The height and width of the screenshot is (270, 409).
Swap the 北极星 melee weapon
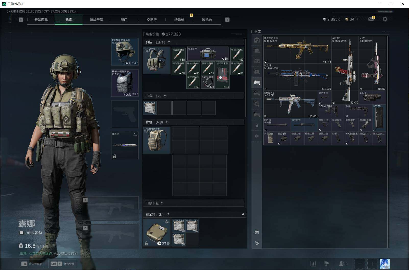[x=135, y=134]
